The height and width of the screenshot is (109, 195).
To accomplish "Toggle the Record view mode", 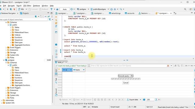I will pyautogui.click(x=56, y=92).
